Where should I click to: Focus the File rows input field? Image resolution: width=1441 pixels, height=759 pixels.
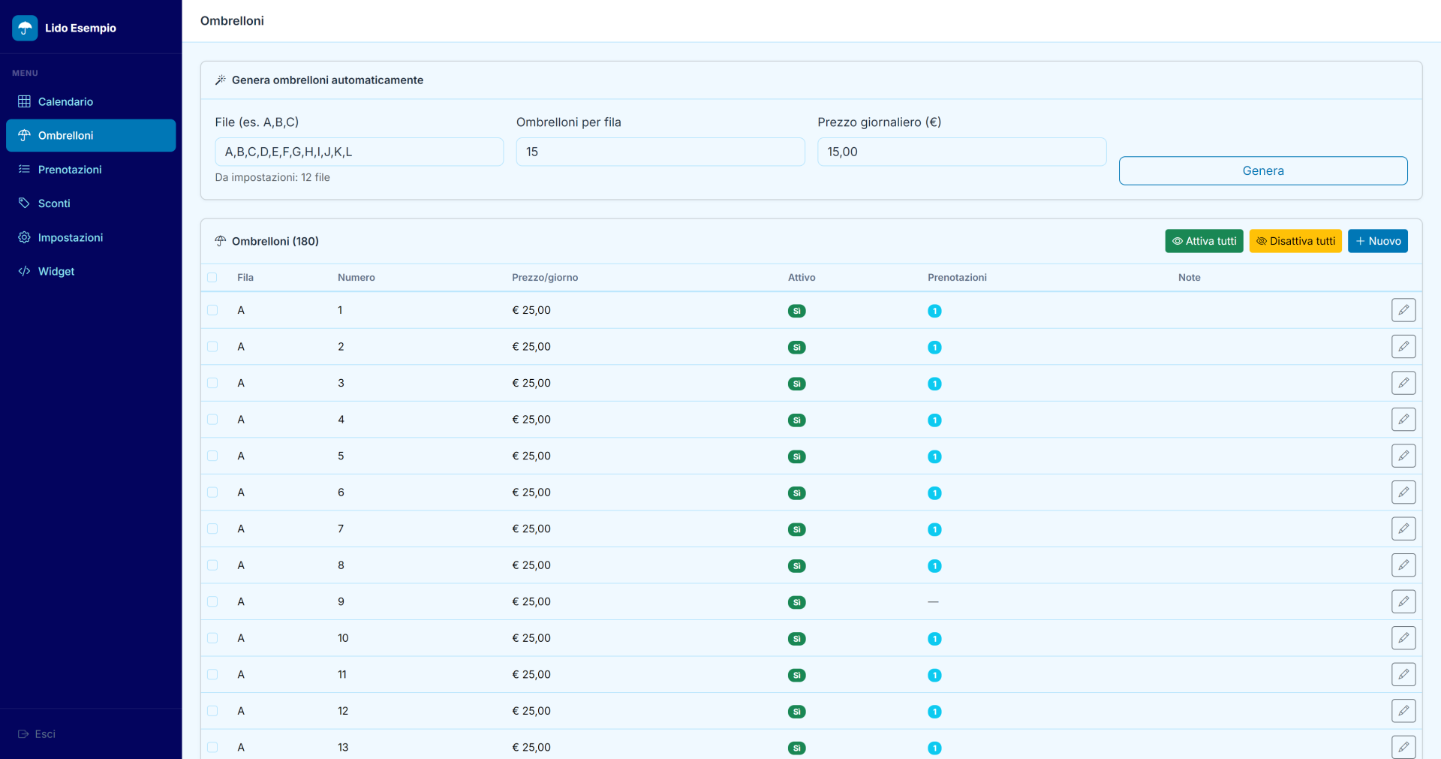coord(359,152)
